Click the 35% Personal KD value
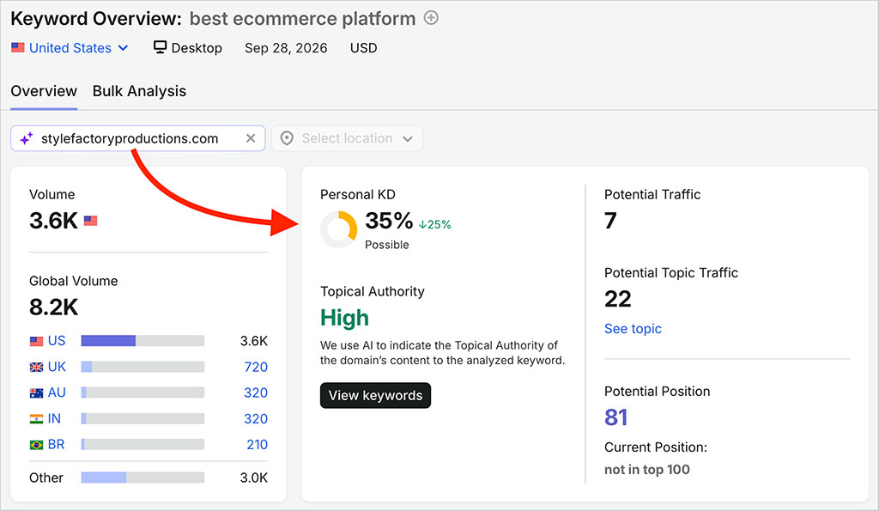The image size is (879, 511). pyautogui.click(x=389, y=221)
